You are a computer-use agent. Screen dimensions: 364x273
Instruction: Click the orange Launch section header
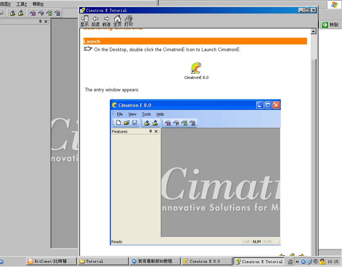click(x=195, y=41)
